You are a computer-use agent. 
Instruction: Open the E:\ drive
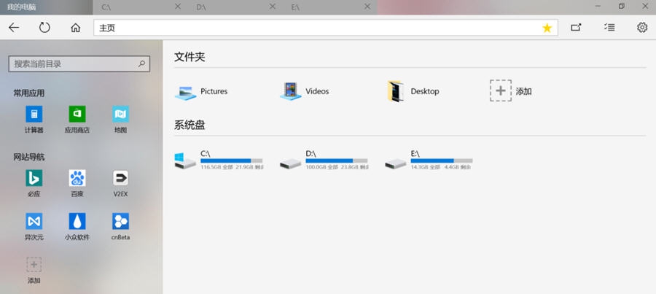click(429, 160)
